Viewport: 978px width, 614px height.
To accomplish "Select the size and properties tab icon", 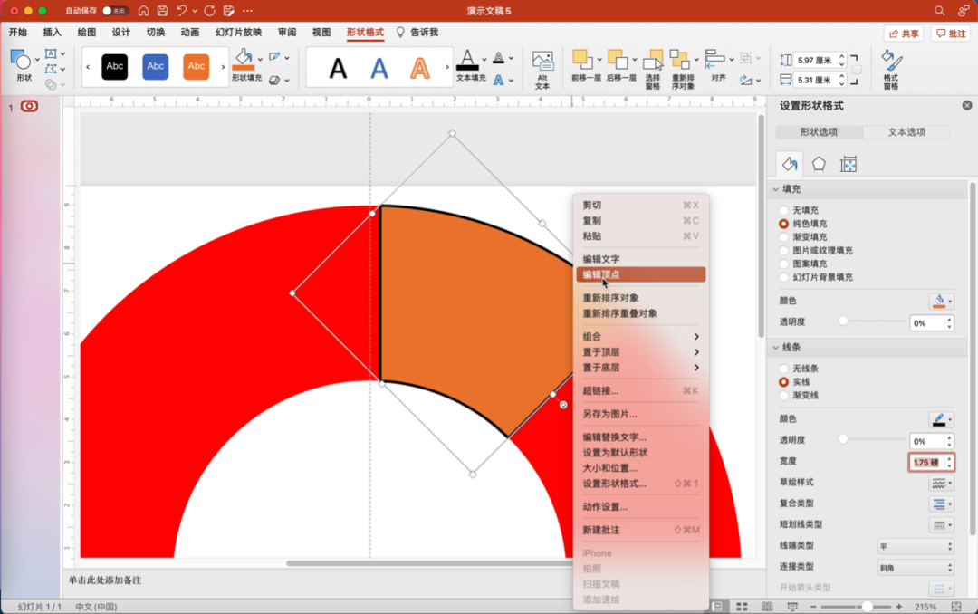I will 849,164.
